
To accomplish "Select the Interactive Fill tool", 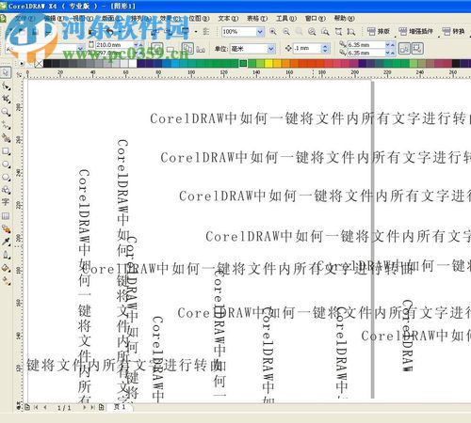I will point(6,281).
